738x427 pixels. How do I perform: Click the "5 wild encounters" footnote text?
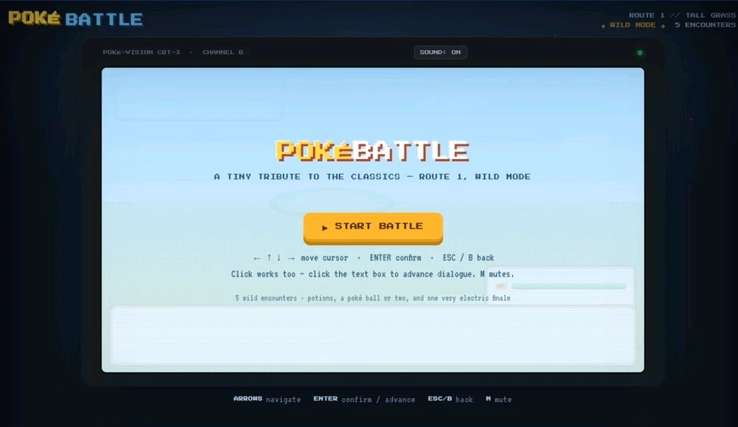(372, 298)
